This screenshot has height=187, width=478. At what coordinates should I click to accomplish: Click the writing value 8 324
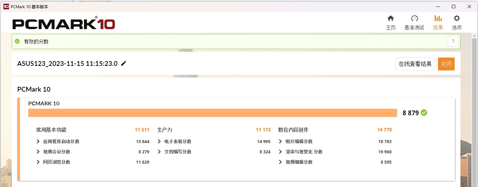265,152
